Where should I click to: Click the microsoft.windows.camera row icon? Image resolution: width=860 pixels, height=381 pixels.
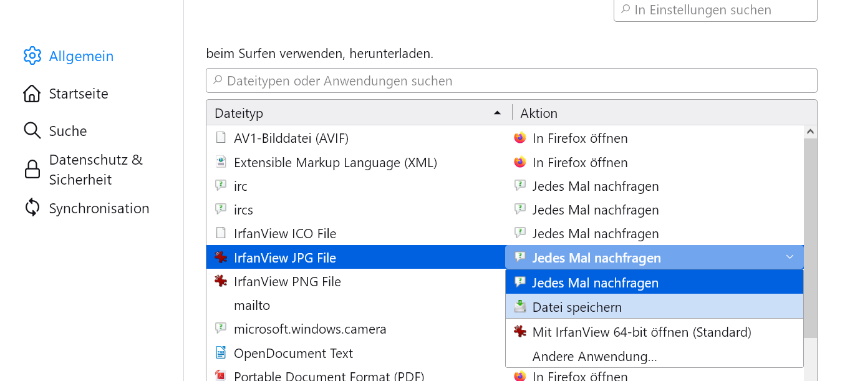[221, 329]
